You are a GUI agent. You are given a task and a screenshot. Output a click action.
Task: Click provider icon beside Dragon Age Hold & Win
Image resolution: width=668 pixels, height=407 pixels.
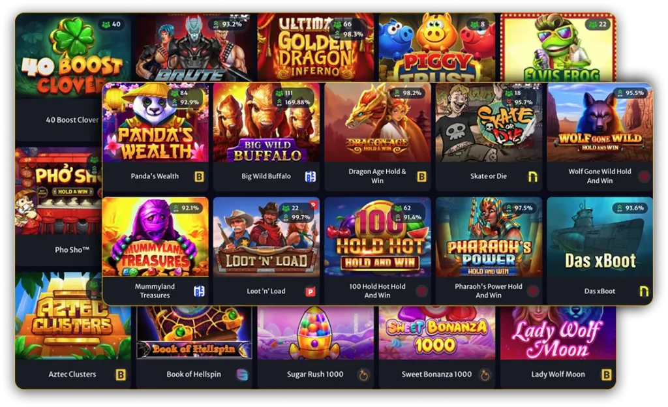pyautogui.click(x=421, y=176)
